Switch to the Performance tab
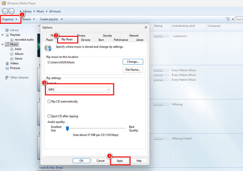 [x=121, y=40]
